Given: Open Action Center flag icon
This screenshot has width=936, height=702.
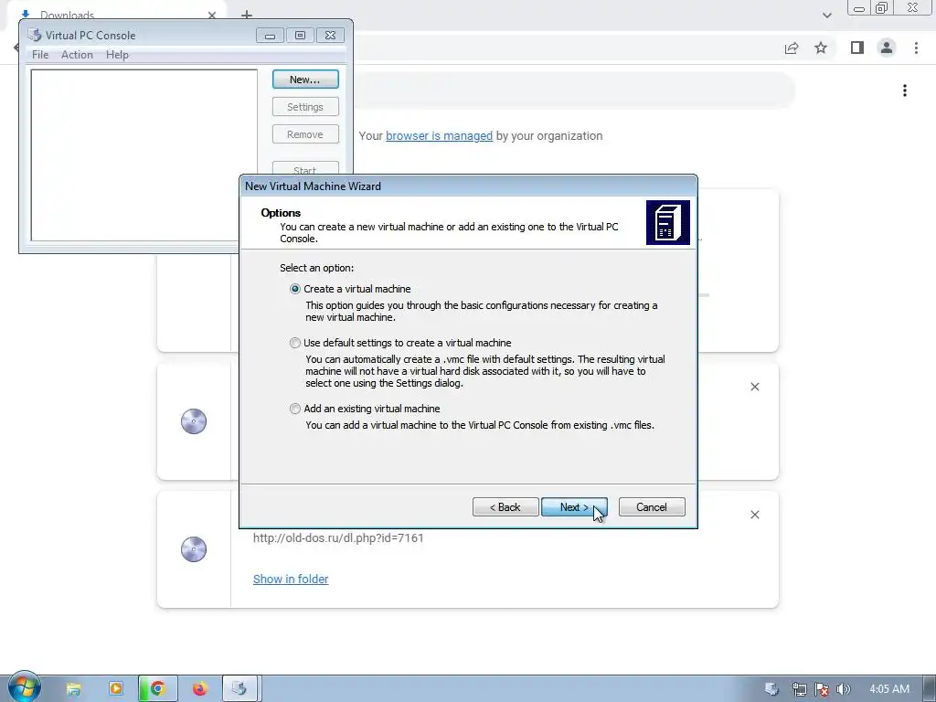Looking at the screenshot, I should pyautogui.click(x=822, y=689).
